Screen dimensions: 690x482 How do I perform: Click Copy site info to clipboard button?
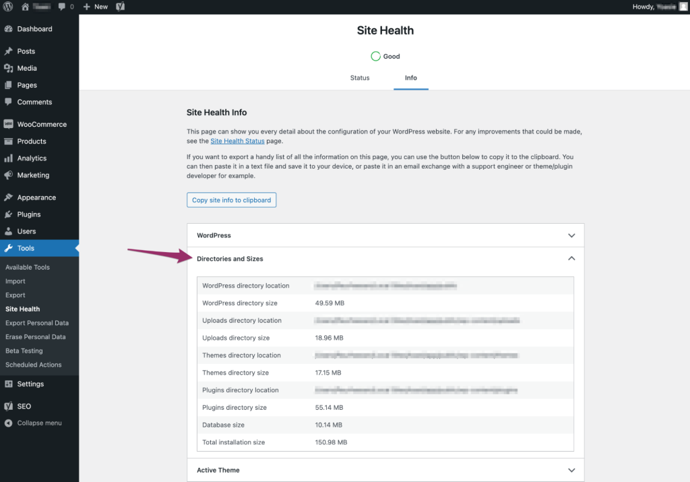pyautogui.click(x=232, y=200)
